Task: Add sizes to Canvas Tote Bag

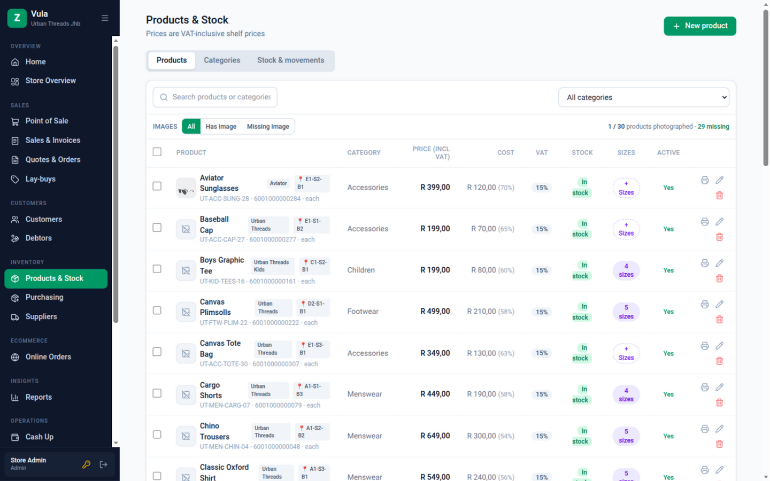Action: click(626, 353)
